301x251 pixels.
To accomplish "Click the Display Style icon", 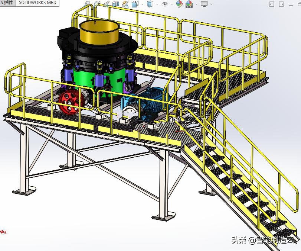I will [150, 4].
